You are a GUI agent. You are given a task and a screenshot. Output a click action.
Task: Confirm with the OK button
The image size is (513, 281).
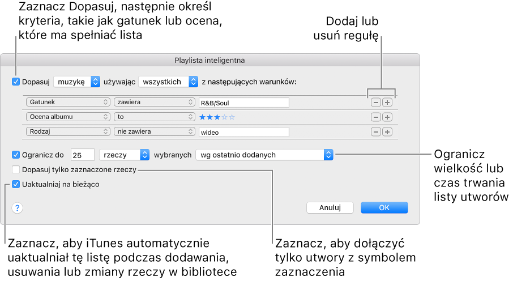tap(384, 208)
